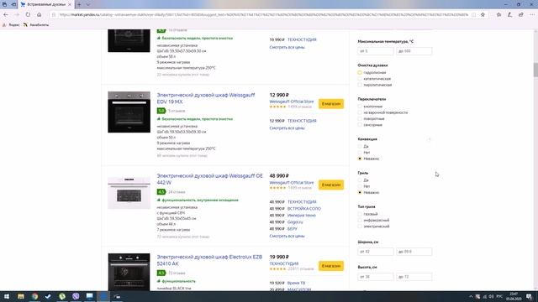Show hidden tray icons chevron

click(471, 296)
